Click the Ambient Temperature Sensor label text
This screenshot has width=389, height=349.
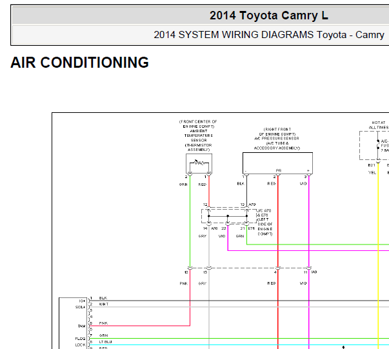click(199, 135)
